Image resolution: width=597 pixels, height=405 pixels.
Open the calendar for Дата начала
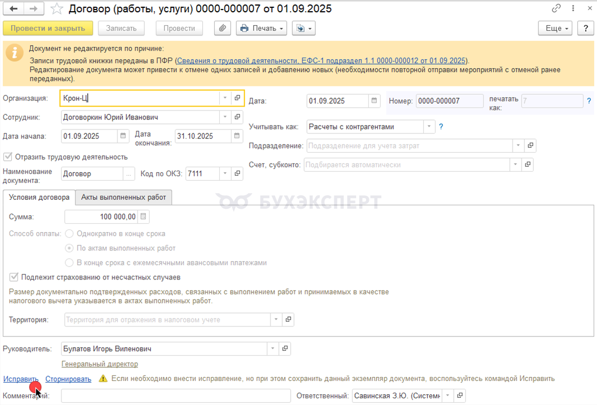(124, 136)
